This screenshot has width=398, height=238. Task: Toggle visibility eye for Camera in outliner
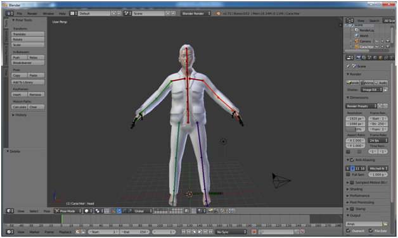[377, 41]
